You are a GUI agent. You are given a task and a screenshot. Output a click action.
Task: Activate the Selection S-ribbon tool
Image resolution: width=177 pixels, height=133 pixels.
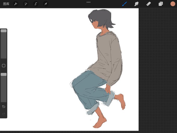(36, 4)
